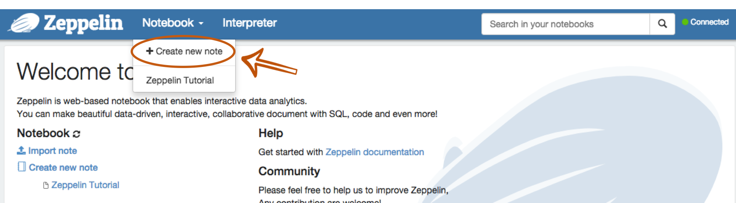Image resolution: width=736 pixels, height=203 pixels.
Task: Click the notebook icon beside Create new note
Action: (x=22, y=167)
